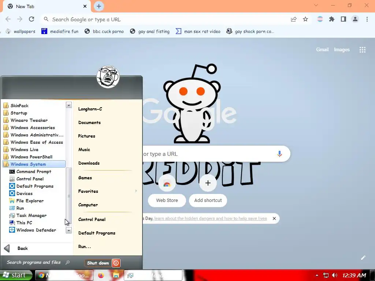Collapse the Windows System folder
This screenshot has height=281, width=375.
34,164
